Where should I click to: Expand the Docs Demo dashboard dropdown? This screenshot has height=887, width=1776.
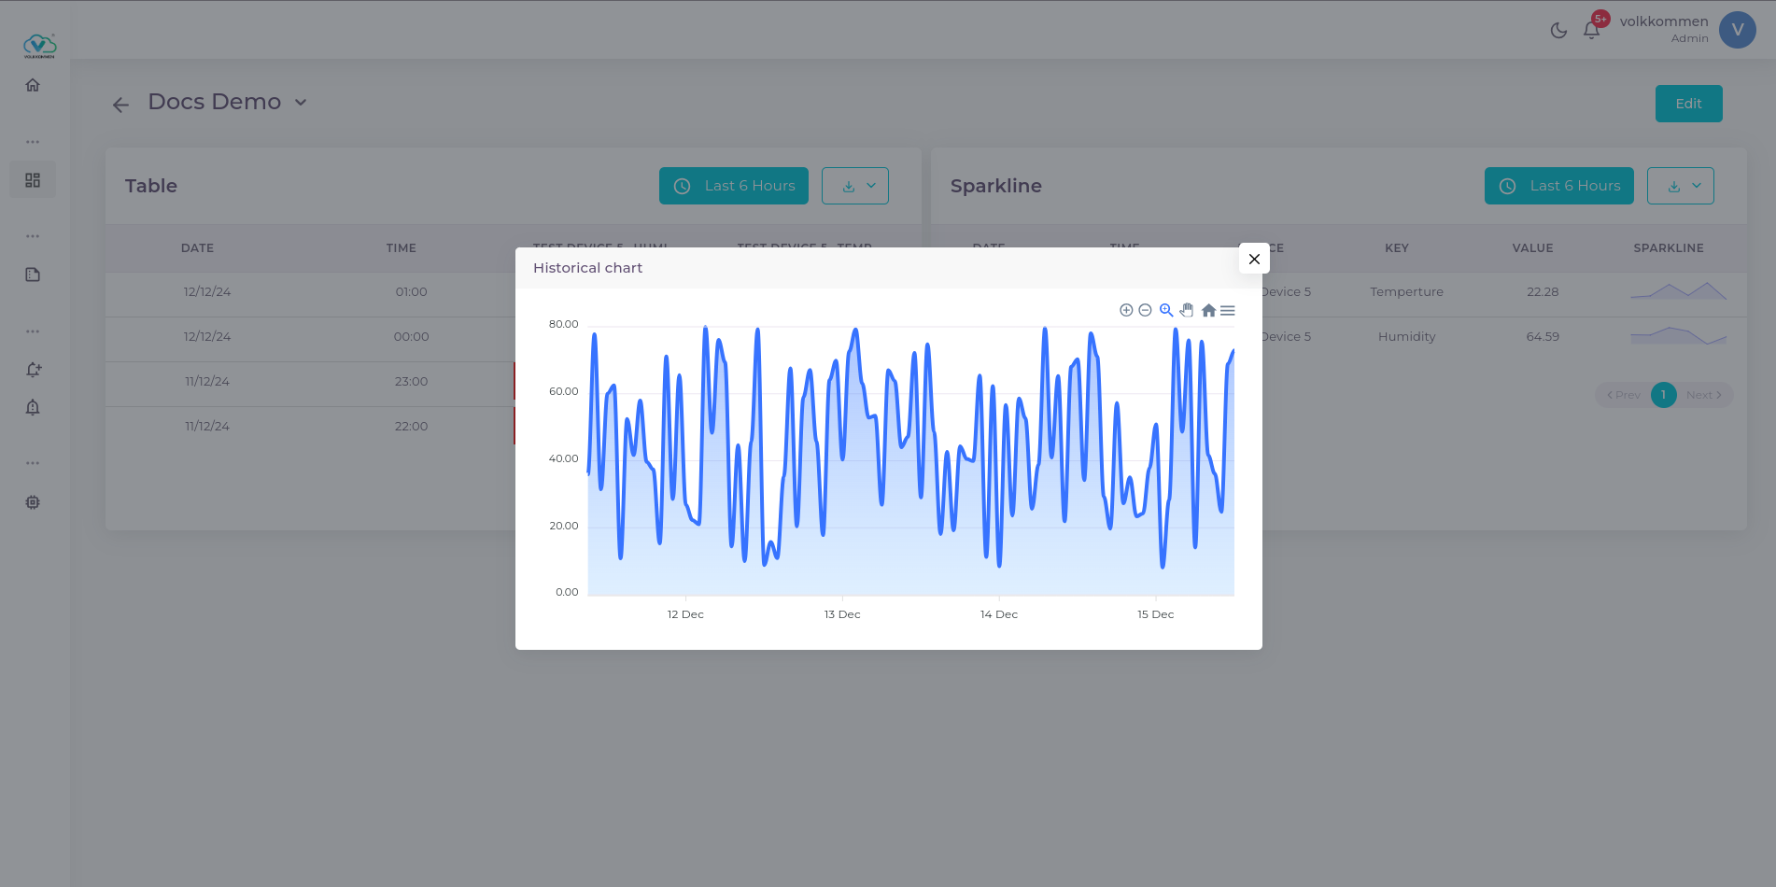click(x=301, y=103)
